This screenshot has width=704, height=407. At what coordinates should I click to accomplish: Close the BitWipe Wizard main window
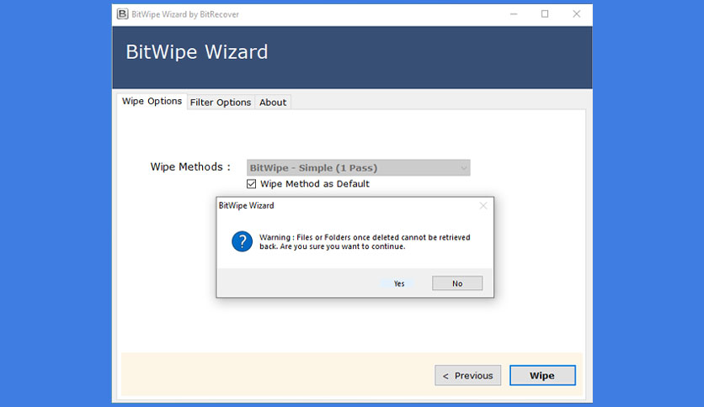[577, 14]
